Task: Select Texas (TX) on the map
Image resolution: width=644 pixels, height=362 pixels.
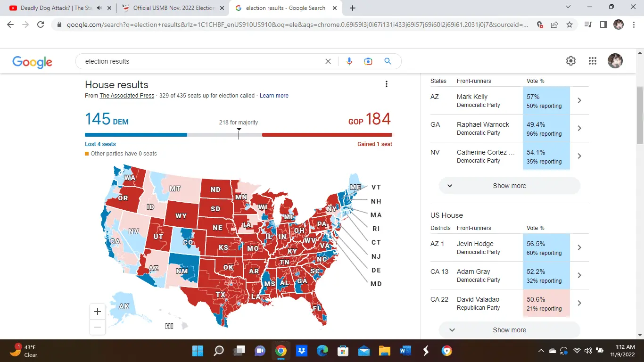Action: point(221,295)
